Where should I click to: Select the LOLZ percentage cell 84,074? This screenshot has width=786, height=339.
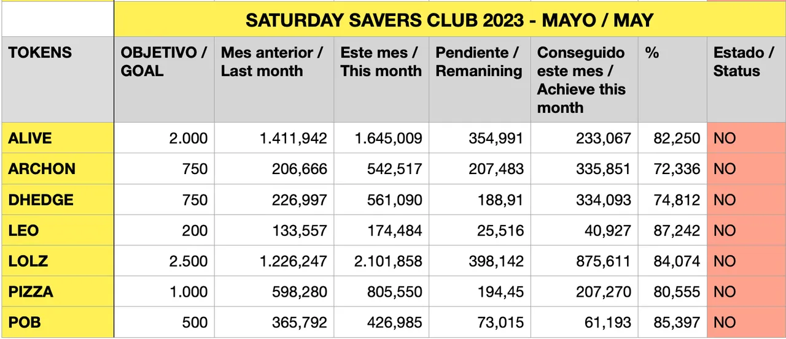[677, 261]
